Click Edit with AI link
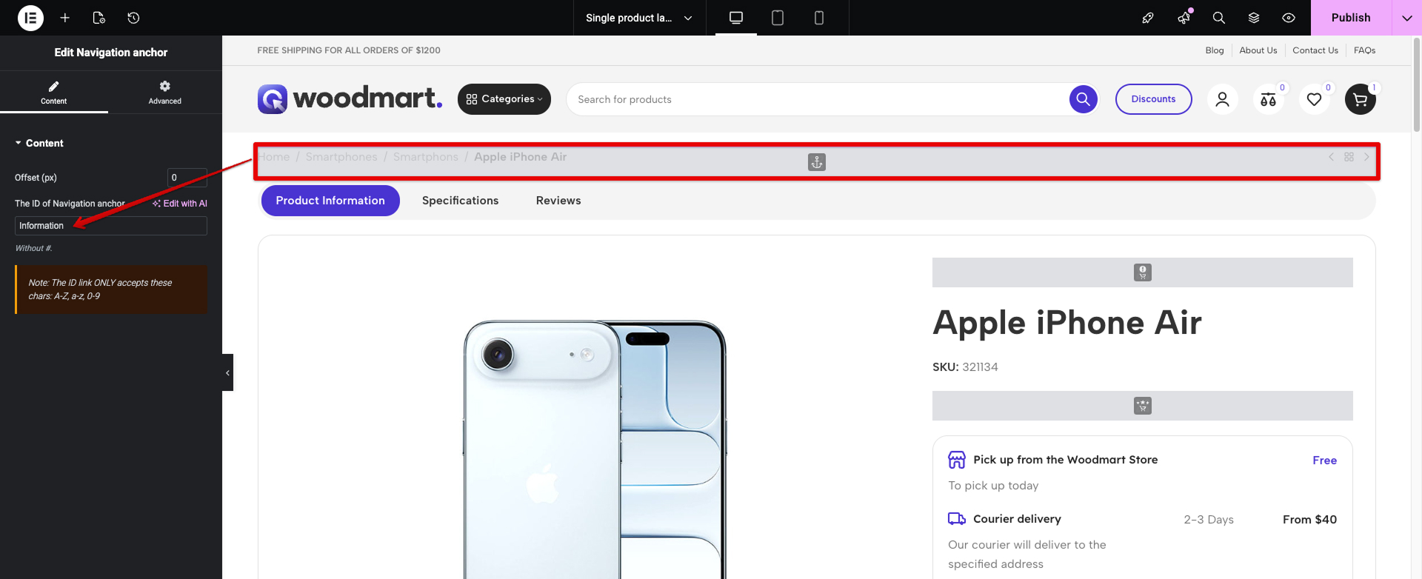This screenshot has height=579, width=1422. 180,204
